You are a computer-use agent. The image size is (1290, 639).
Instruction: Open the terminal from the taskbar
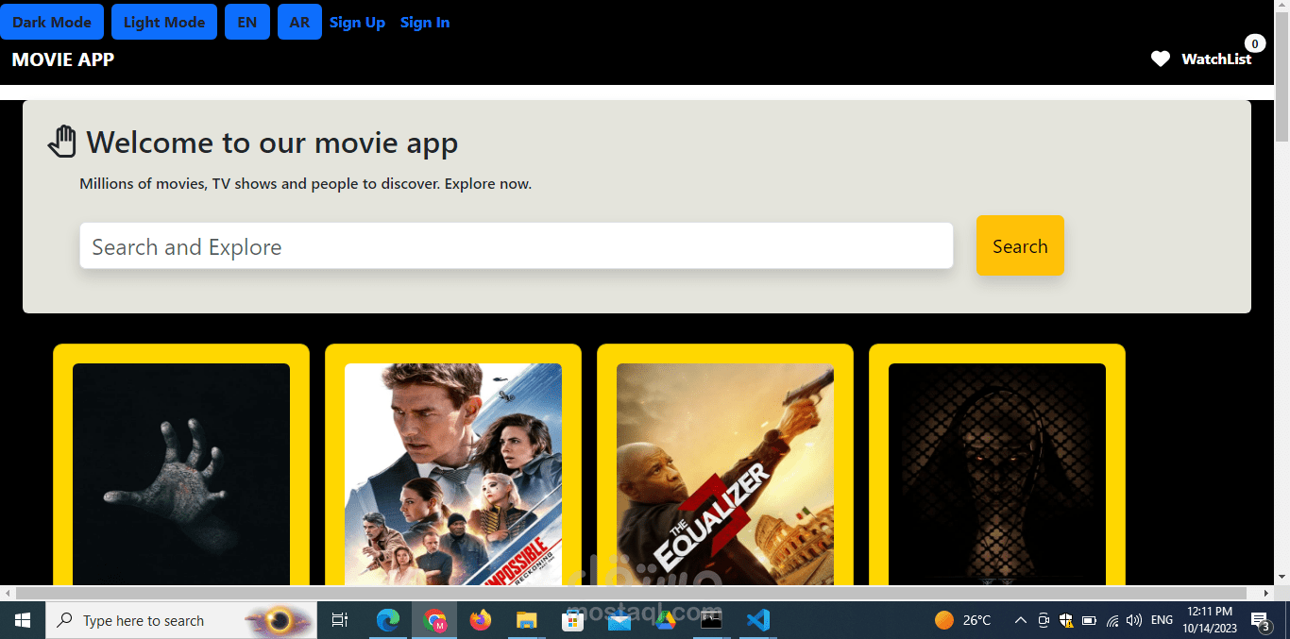711,620
